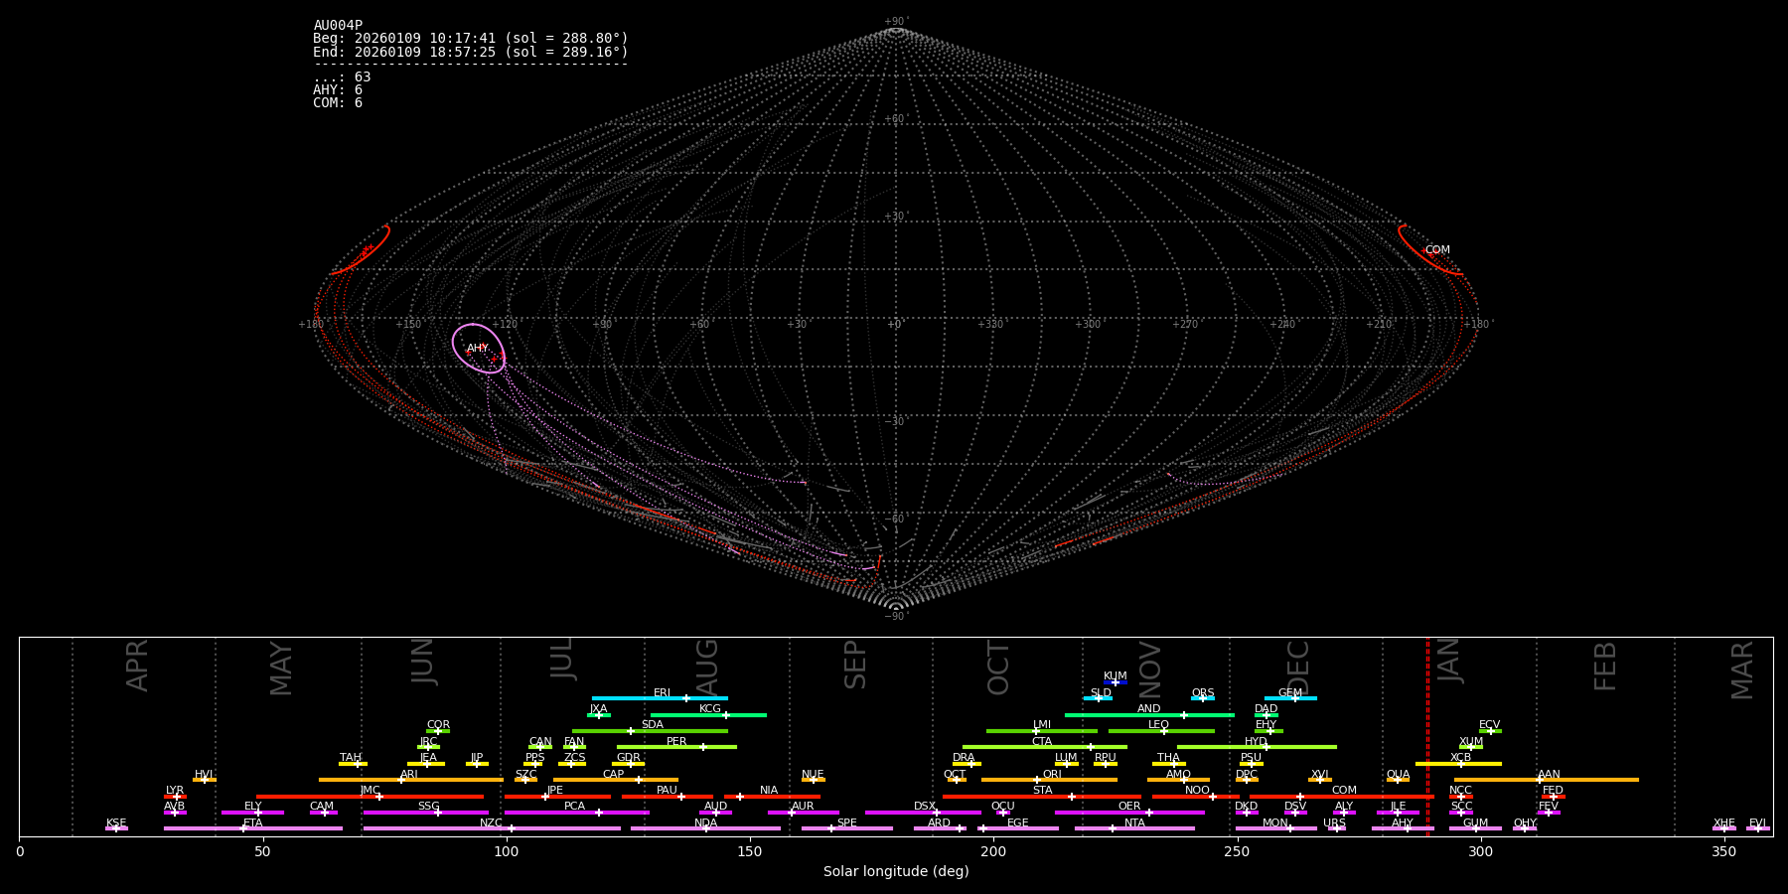The height and width of the screenshot is (894, 1788).
Task: Click the red dashed current-date line
Action: 1427,735
